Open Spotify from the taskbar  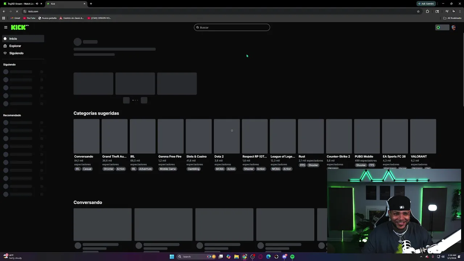pos(292,257)
